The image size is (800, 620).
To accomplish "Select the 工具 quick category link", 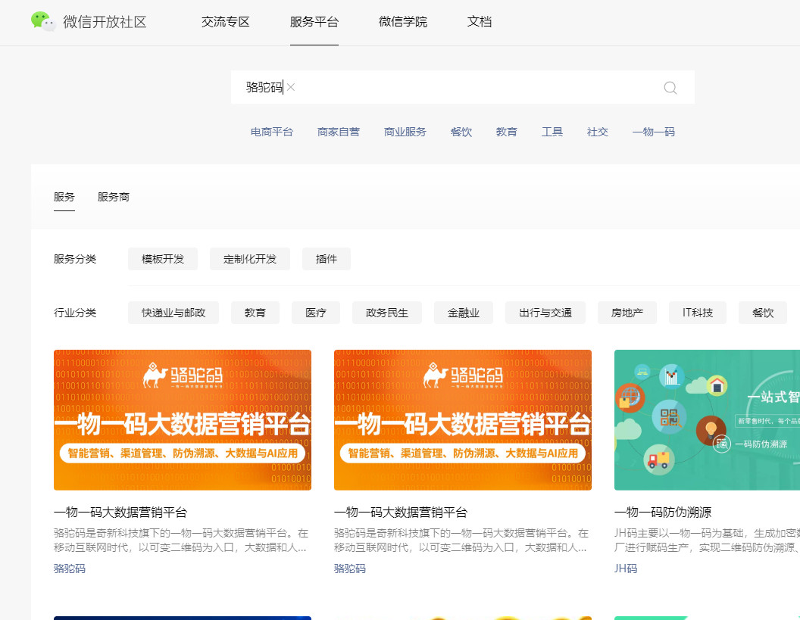I will (552, 132).
